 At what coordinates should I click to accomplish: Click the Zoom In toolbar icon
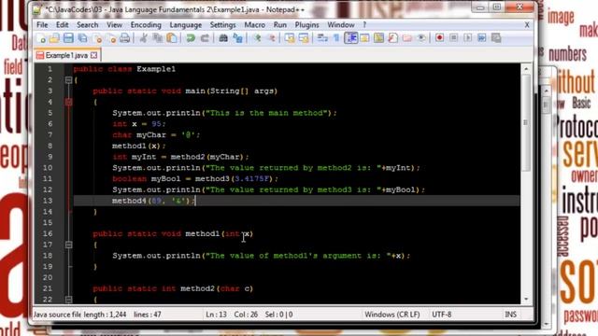257,38
